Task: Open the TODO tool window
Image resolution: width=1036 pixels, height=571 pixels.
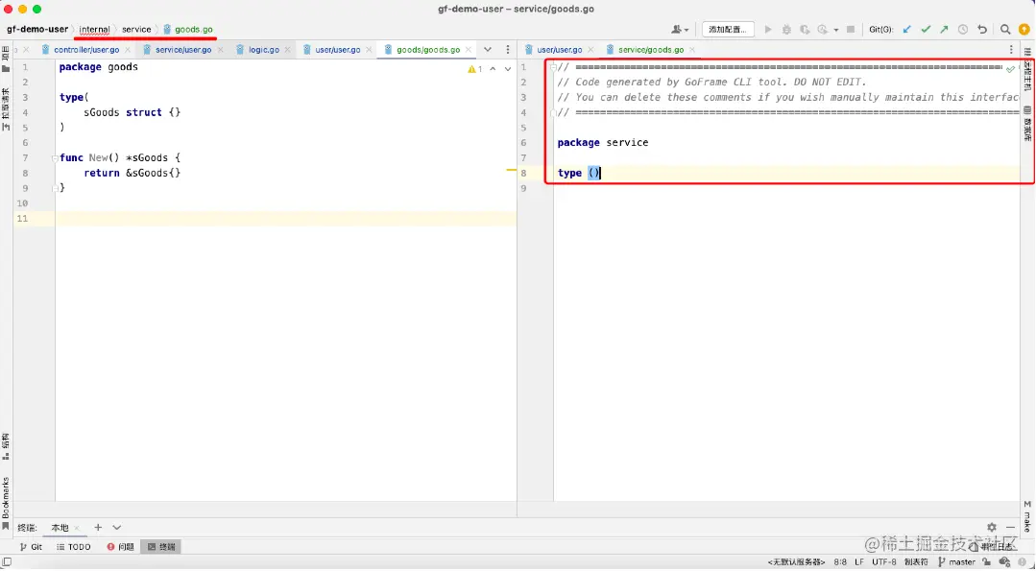Action: pos(73,547)
